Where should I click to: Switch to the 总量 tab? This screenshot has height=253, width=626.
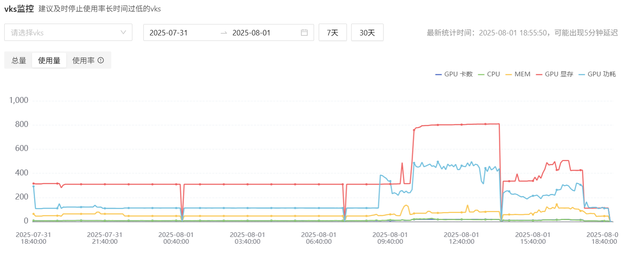tap(19, 60)
